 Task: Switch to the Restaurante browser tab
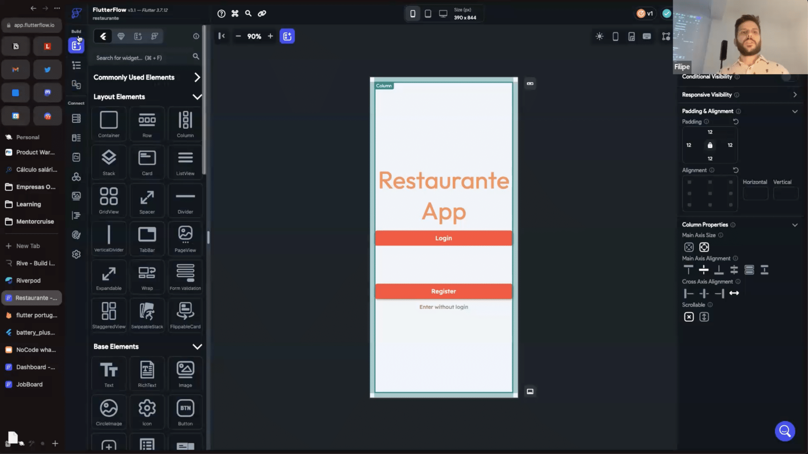click(x=32, y=298)
